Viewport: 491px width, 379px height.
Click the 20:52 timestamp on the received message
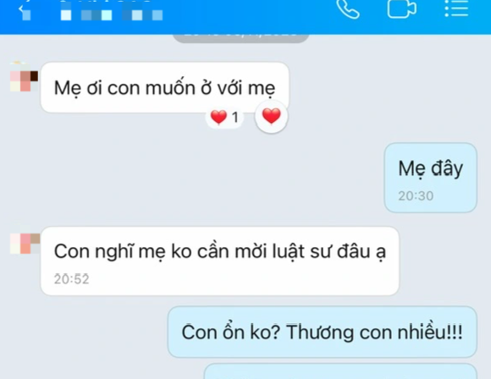click(x=72, y=279)
